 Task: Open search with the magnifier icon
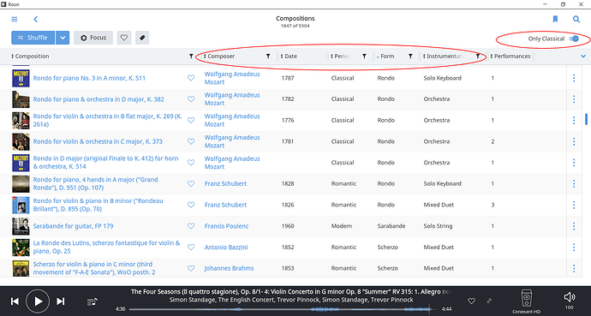tap(576, 19)
